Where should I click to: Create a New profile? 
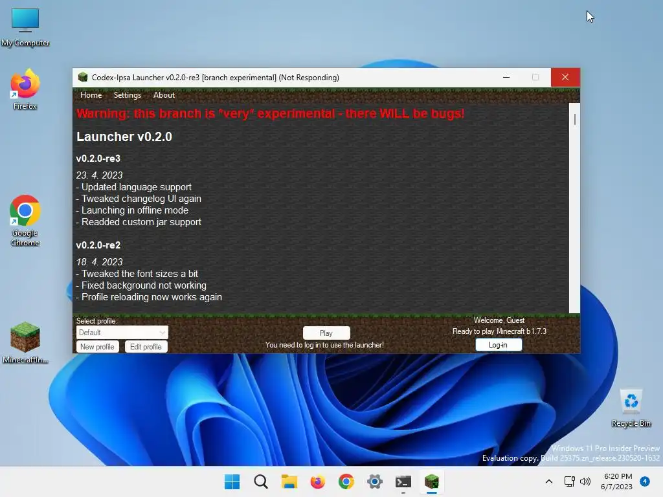pyautogui.click(x=97, y=347)
